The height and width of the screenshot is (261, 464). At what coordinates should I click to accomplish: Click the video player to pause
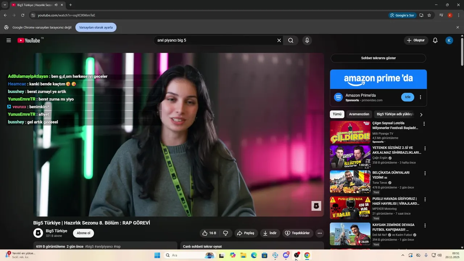[179, 135]
